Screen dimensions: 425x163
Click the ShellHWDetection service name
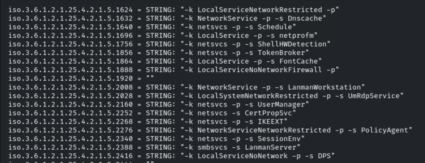(292, 44)
